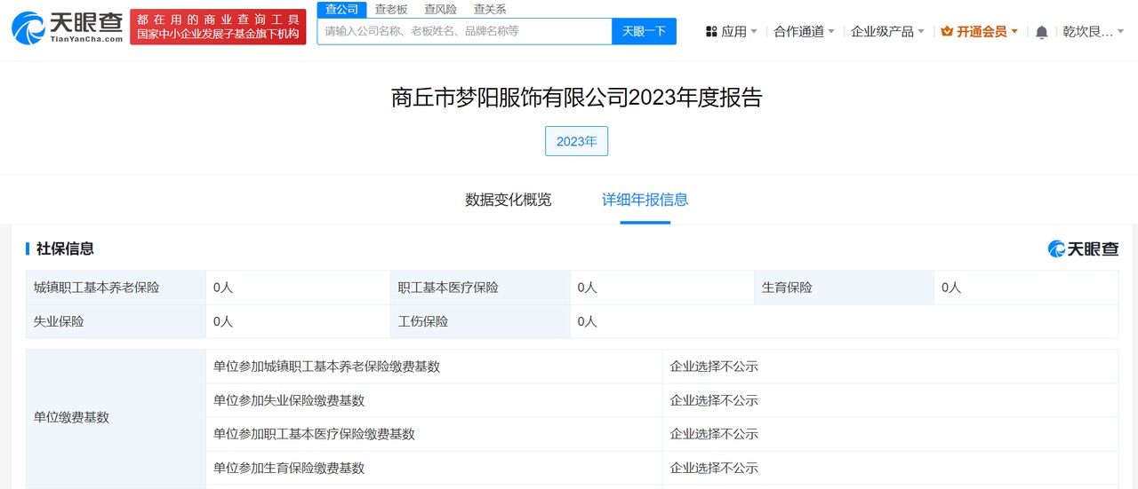The width and height of the screenshot is (1138, 489).
Task: Expand the 合作通道 dropdown menu
Action: point(804,31)
